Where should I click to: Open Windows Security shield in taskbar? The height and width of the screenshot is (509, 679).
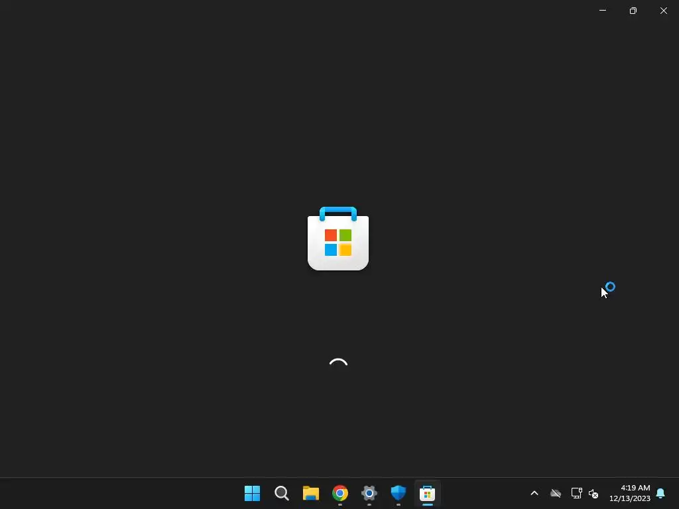[398, 493]
